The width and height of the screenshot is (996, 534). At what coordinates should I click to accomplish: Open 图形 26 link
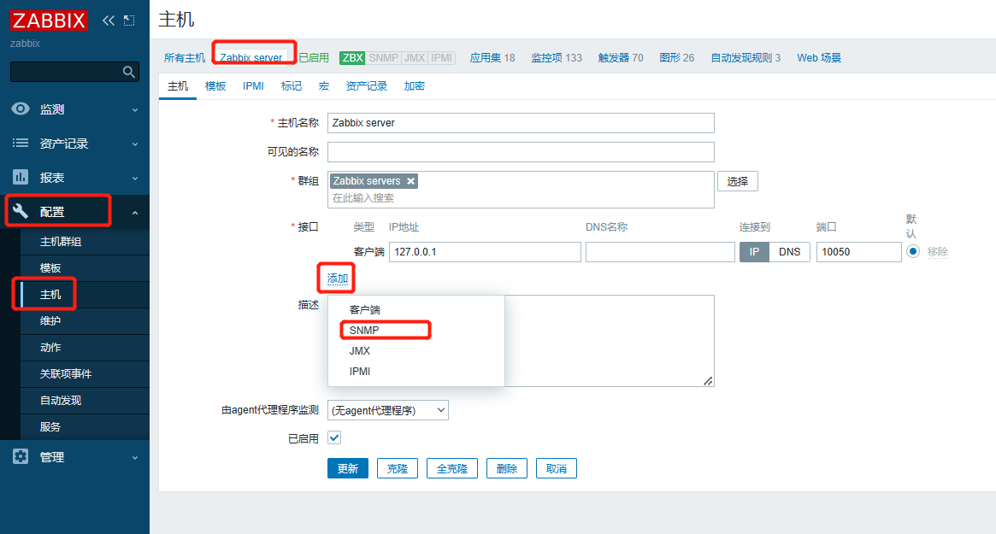(x=676, y=58)
